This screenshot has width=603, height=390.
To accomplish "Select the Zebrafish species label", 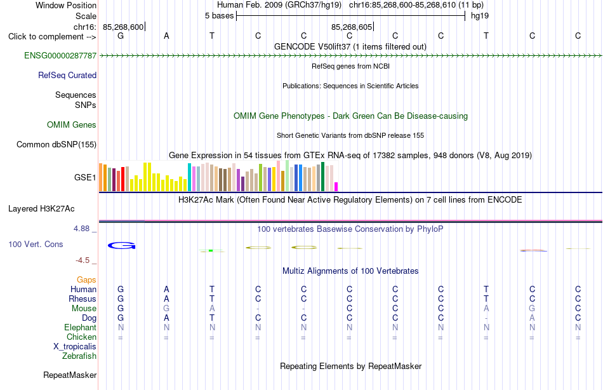I will pos(79,356).
